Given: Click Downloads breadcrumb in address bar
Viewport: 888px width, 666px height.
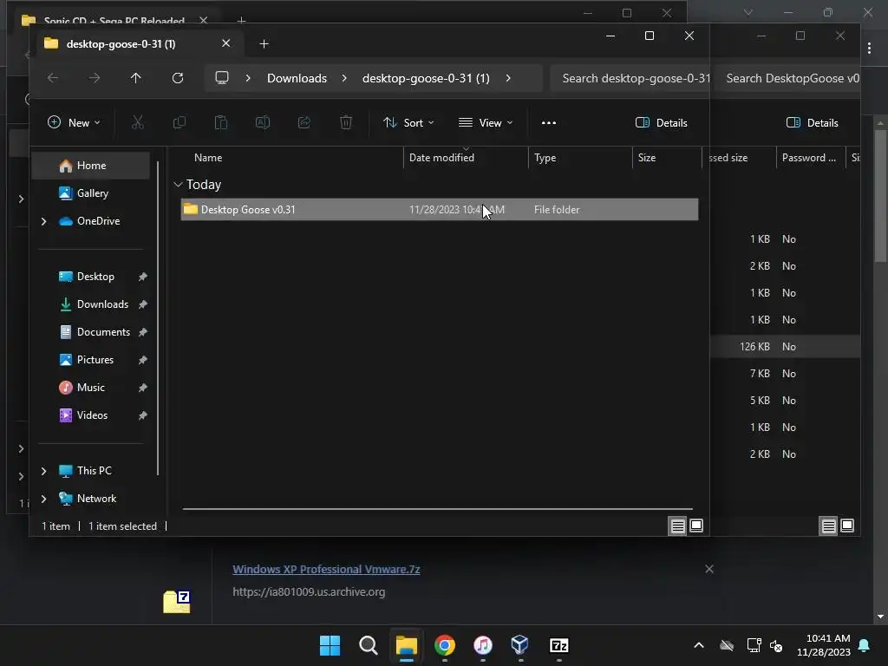Looking at the screenshot, I should pos(297,78).
